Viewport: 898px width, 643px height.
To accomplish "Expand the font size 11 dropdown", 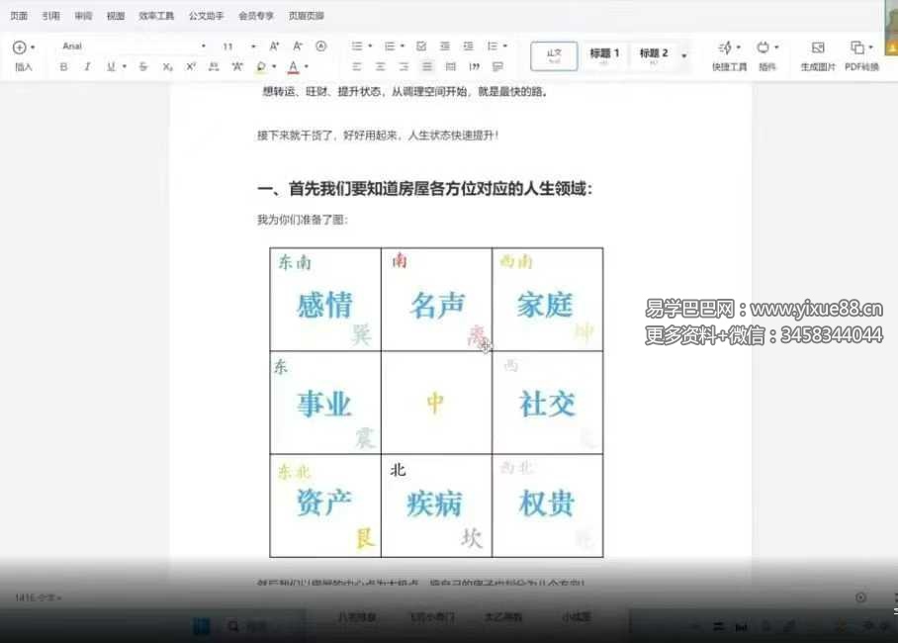I will 238,46.
